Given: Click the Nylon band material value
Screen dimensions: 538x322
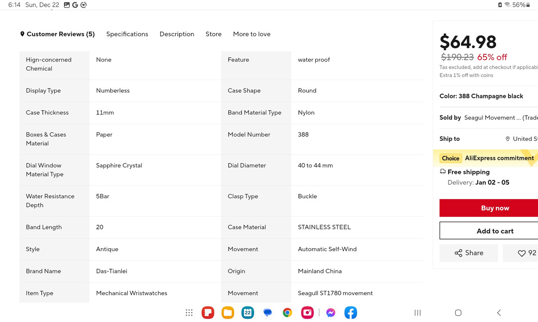Looking at the screenshot, I should click(x=306, y=113).
